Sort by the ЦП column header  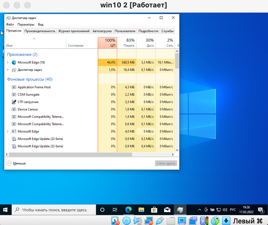click(108, 43)
